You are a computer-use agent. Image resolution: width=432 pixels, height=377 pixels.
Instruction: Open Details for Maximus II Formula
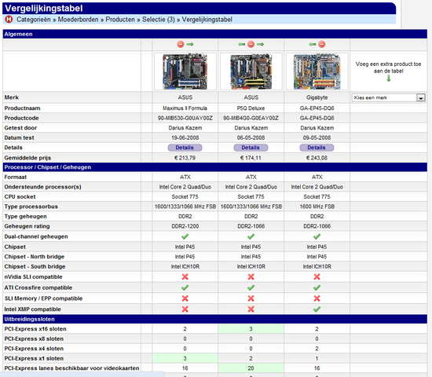(185, 148)
